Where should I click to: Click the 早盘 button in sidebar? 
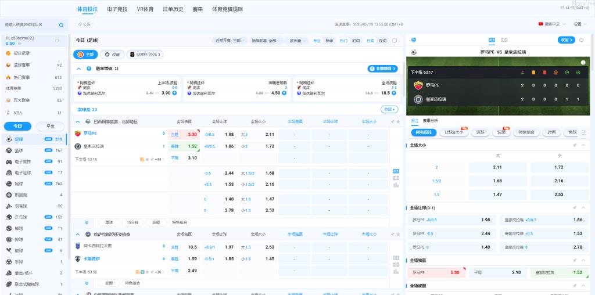tap(50, 126)
